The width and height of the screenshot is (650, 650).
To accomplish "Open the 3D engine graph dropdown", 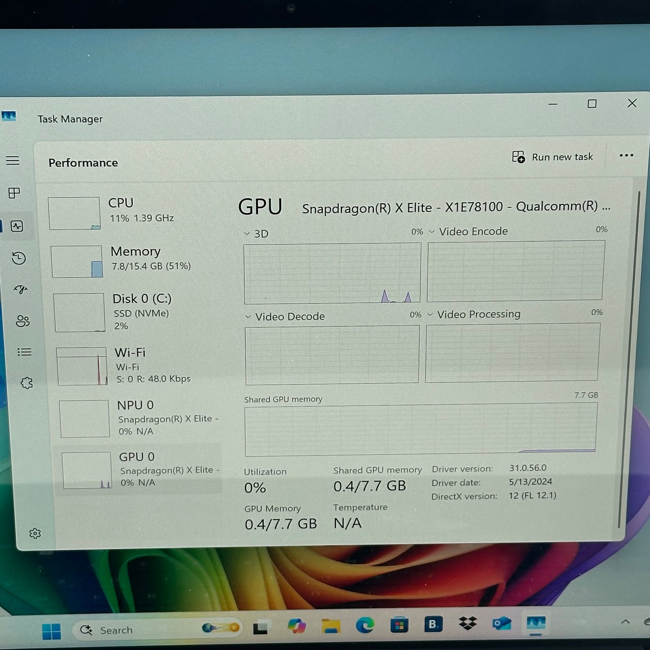I will pos(247,233).
